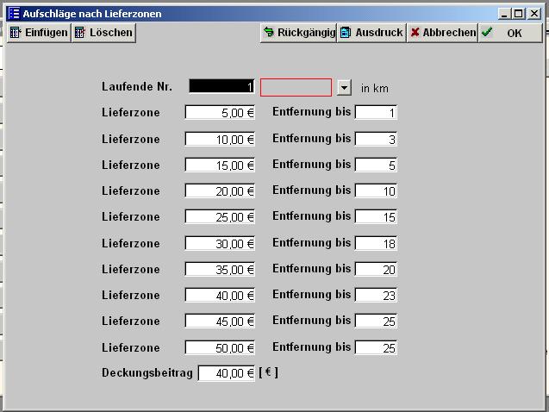Click the red-outlined empty field
This screenshot has width=549, height=412.
pyautogui.click(x=296, y=87)
